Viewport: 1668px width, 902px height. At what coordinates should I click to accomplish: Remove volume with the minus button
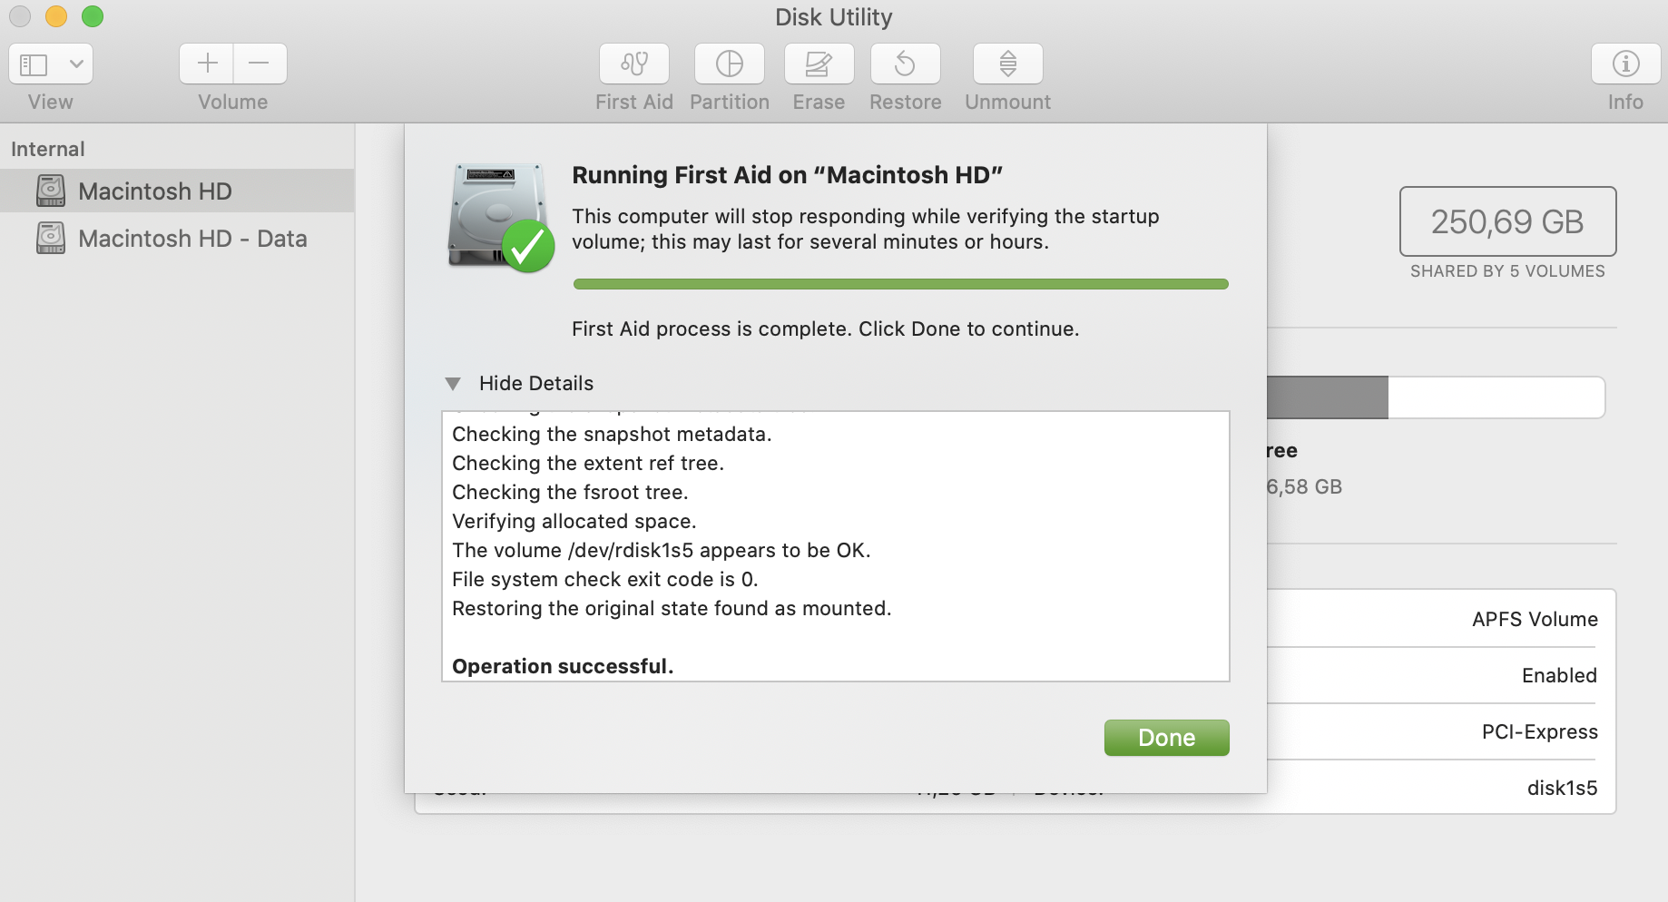(x=260, y=64)
